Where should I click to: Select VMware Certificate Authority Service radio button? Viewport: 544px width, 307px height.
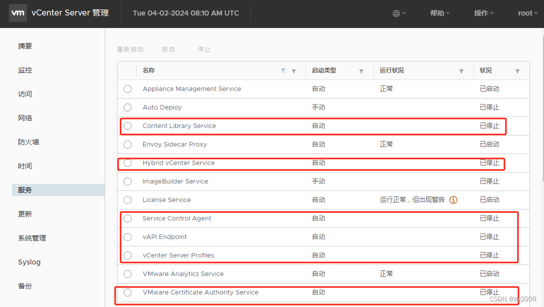128,292
